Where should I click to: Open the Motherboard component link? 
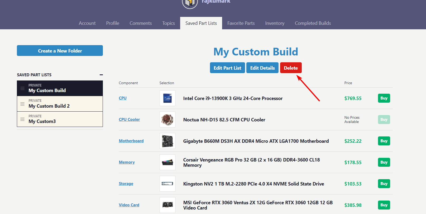(x=131, y=141)
